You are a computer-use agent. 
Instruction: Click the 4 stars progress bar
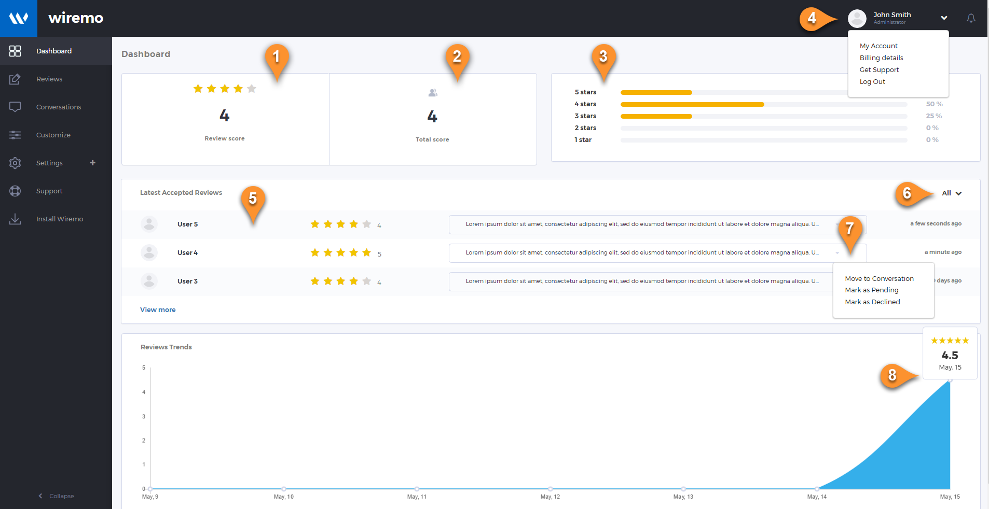click(x=764, y=104)
